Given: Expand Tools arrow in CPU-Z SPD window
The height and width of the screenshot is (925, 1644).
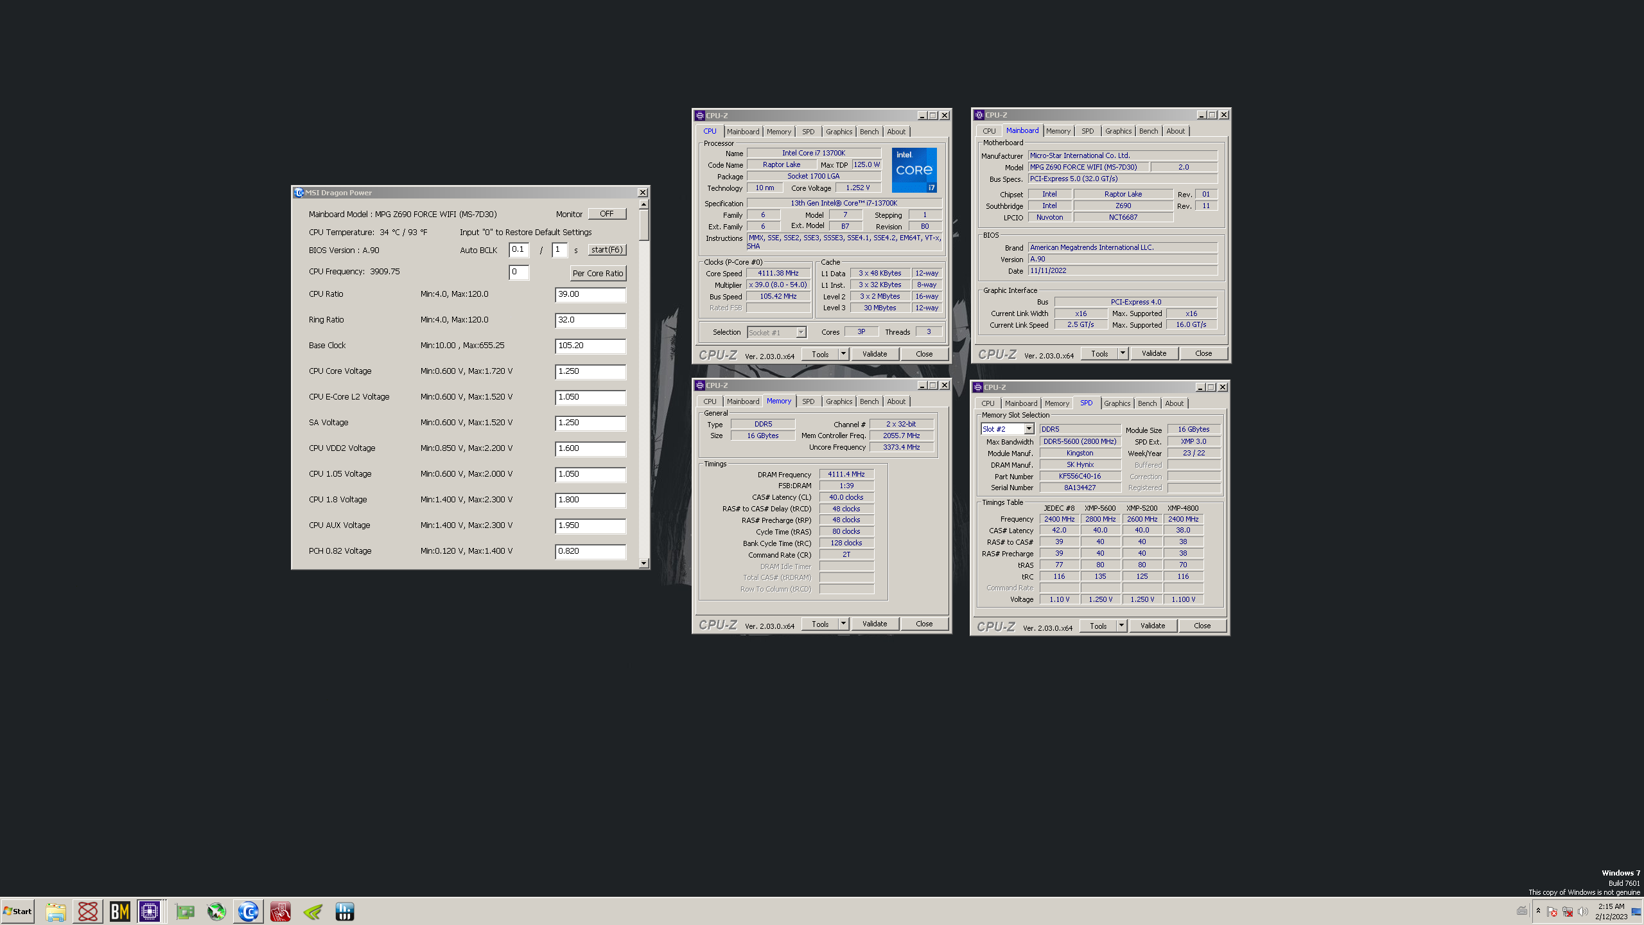Looking at the screenshot, I should coord(1121,626).
